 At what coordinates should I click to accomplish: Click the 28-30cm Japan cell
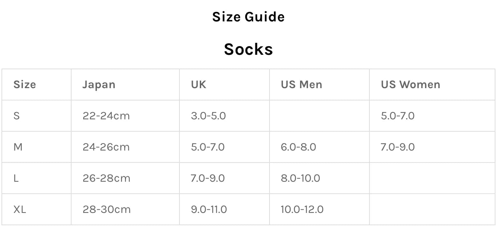(106, 209)
